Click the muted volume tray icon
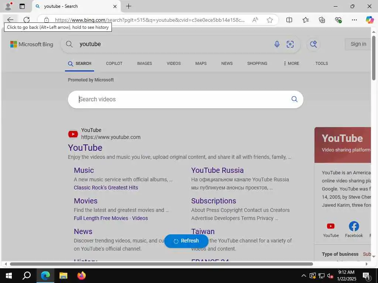 point(330,276)
